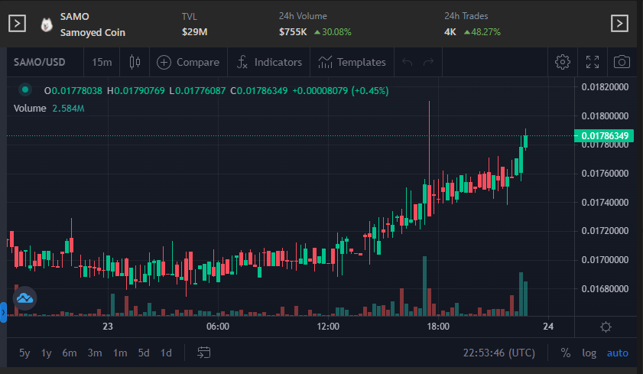Click the closing price value C0.01786349
Screen dimensions: 643x374
coord(258,90)
